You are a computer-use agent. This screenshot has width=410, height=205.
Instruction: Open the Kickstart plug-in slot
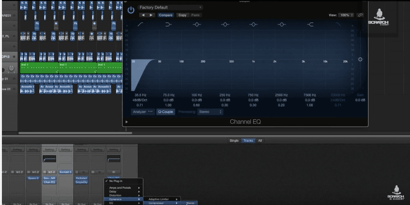(x=82, y=178)
